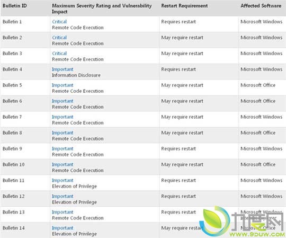Click the Affected Software column header
Image resolution: width=286 pixels, height=238 pixels.
click(261, 6)
